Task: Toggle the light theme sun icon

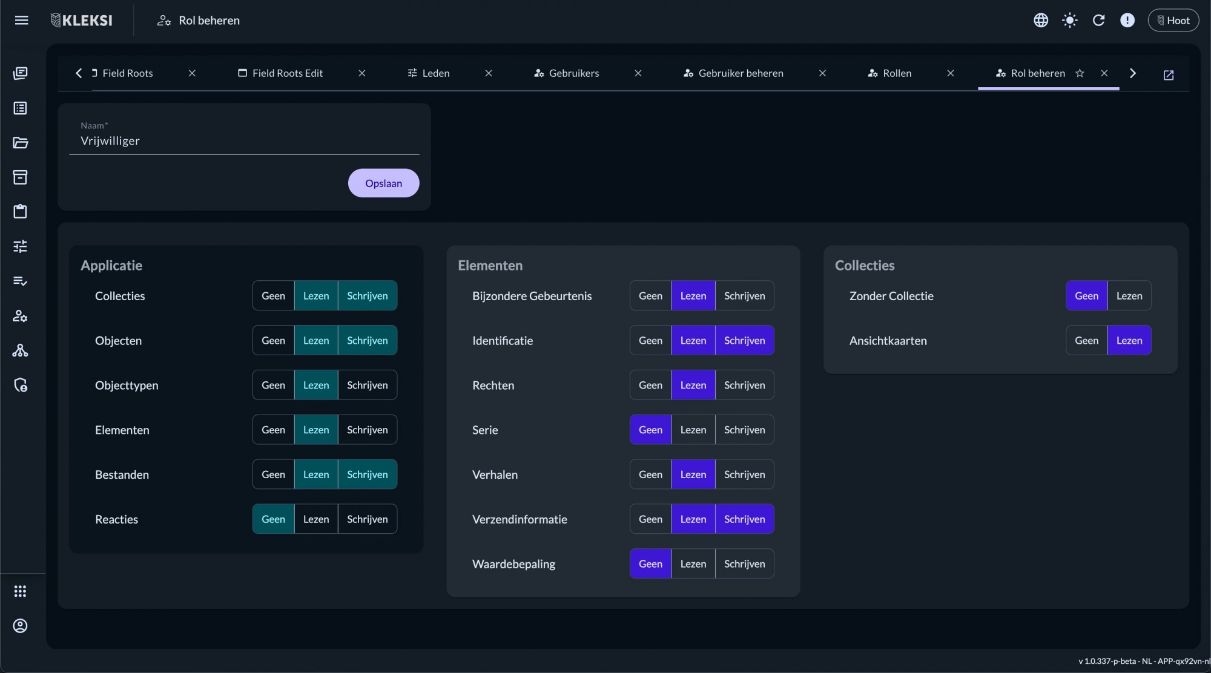Action: (1070, 21)
